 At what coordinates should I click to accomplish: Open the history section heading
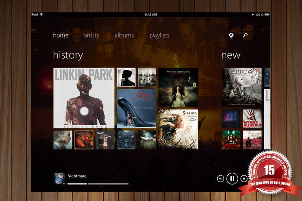(68, 55)
